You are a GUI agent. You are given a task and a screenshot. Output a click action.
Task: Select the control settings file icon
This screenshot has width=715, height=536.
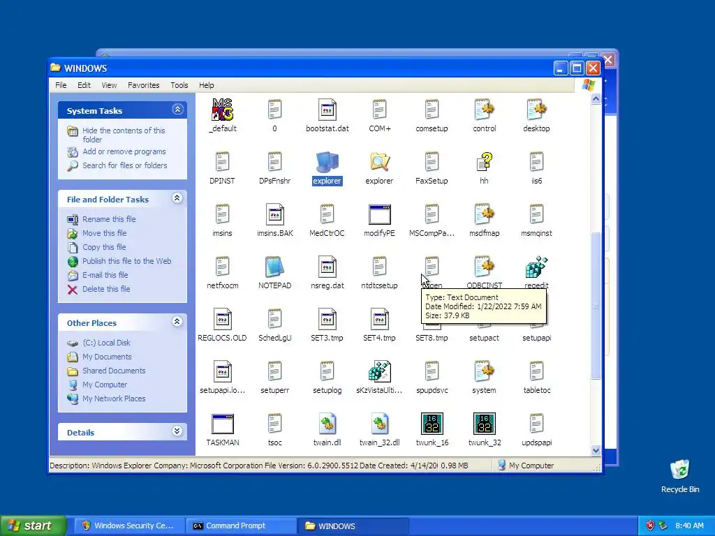click(x=484, y=110)
